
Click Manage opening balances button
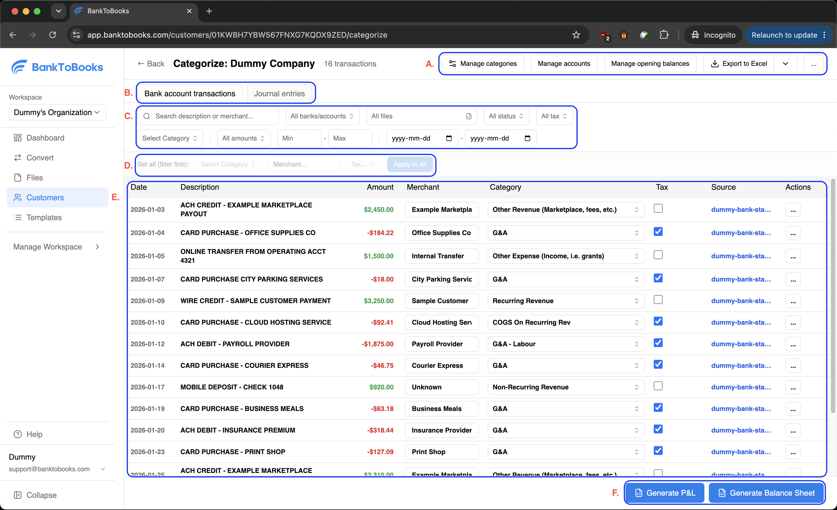(x=650, y=64)
